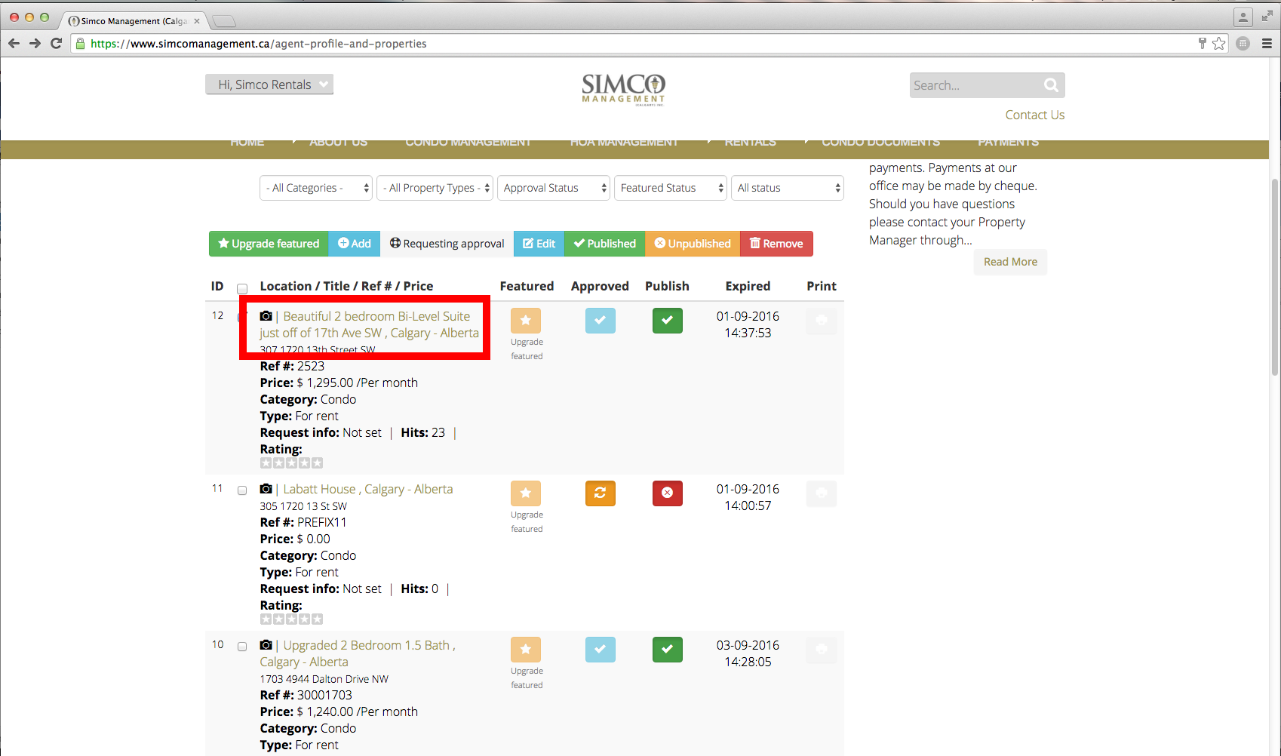Expand the Hi, Simco Rentals user menu
Image resolution: width=1281 pixels, height=756 pixels.
point(269,85)
